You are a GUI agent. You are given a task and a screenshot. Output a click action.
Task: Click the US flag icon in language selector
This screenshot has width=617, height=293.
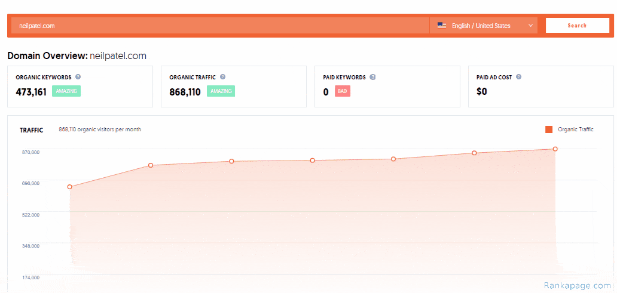(442, 26)
